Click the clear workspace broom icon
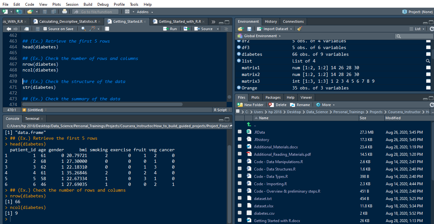 click(x=300, y=29)
